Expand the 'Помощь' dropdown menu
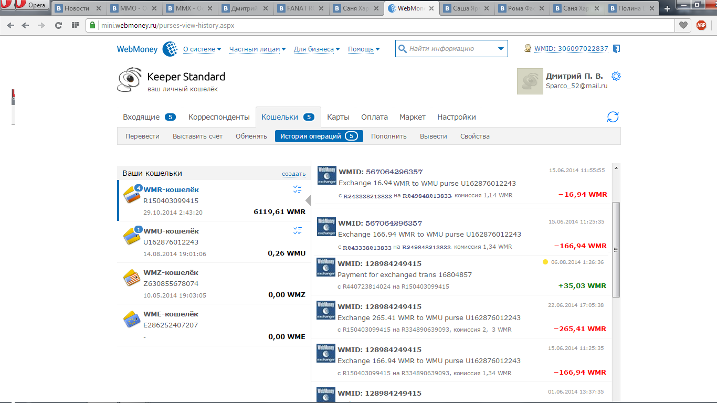The width and height of the screenshot is (717, 403). tap(364, 49)
